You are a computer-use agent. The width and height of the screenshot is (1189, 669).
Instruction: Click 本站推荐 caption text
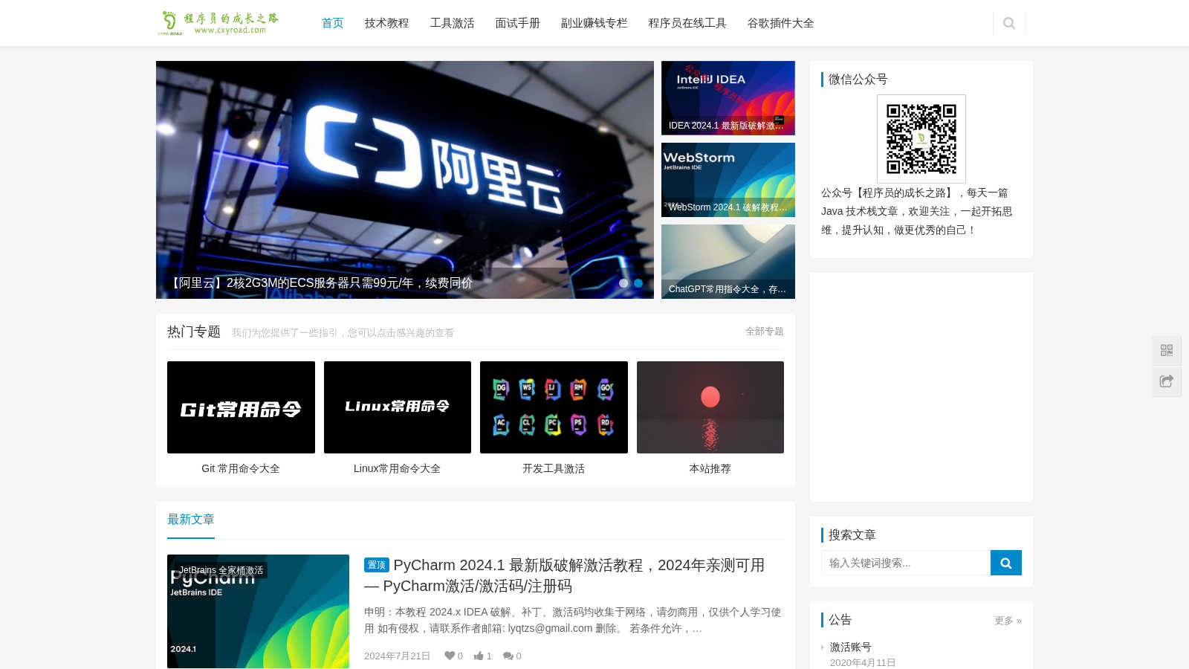[x=710, y=468]
